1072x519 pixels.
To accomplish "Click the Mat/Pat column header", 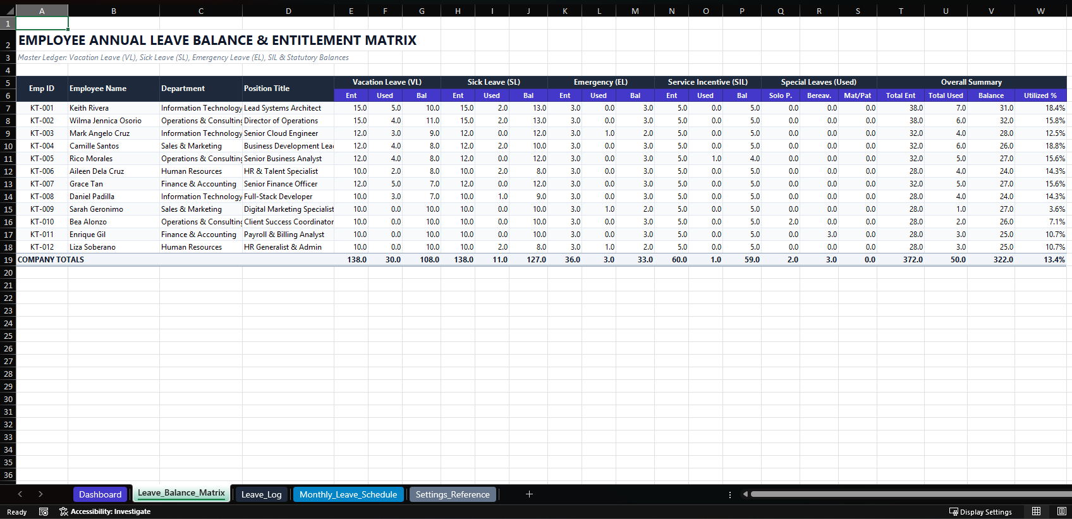I will click(x=858, y=95).
